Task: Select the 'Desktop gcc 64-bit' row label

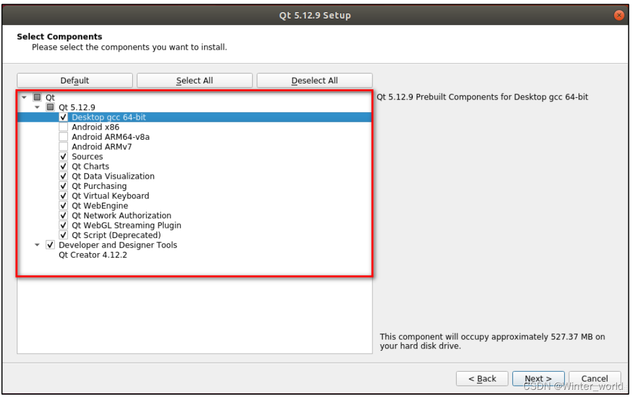Action: pos(109,117)
